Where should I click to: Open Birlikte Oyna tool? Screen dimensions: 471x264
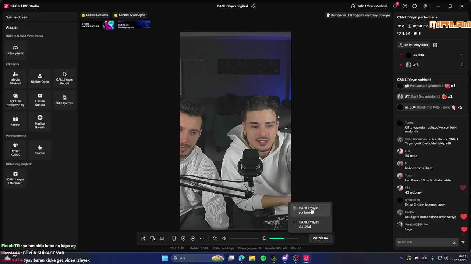(x=40, y=78)
